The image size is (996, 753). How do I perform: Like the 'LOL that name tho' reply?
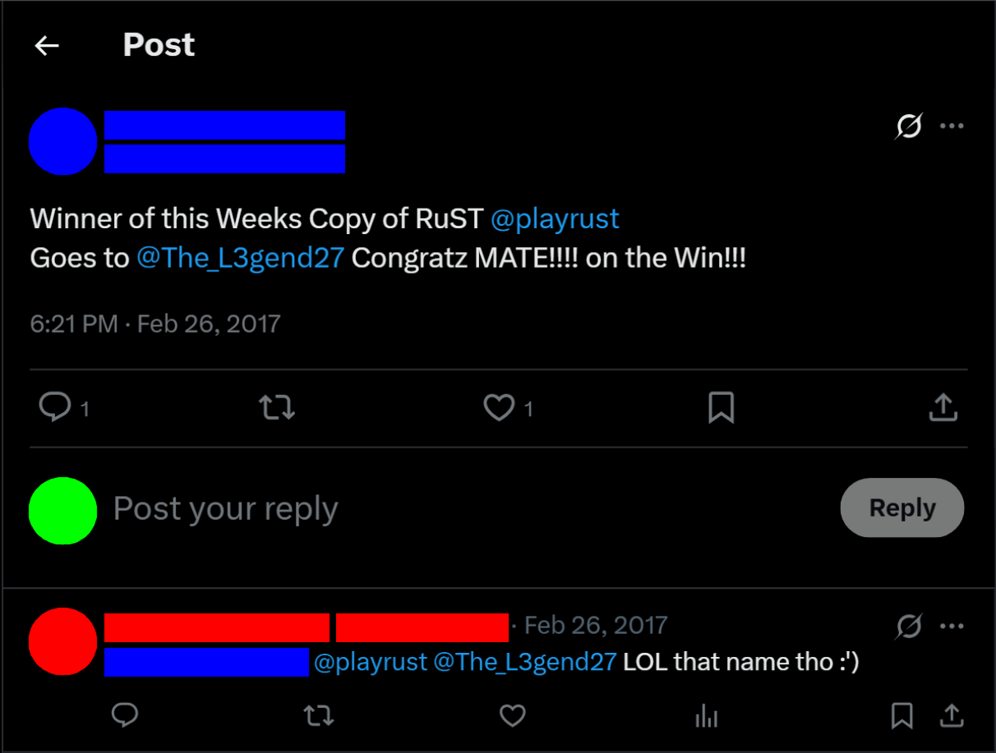(513, 716)
